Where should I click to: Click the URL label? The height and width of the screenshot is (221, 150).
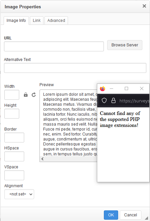[x=8, y=38]
